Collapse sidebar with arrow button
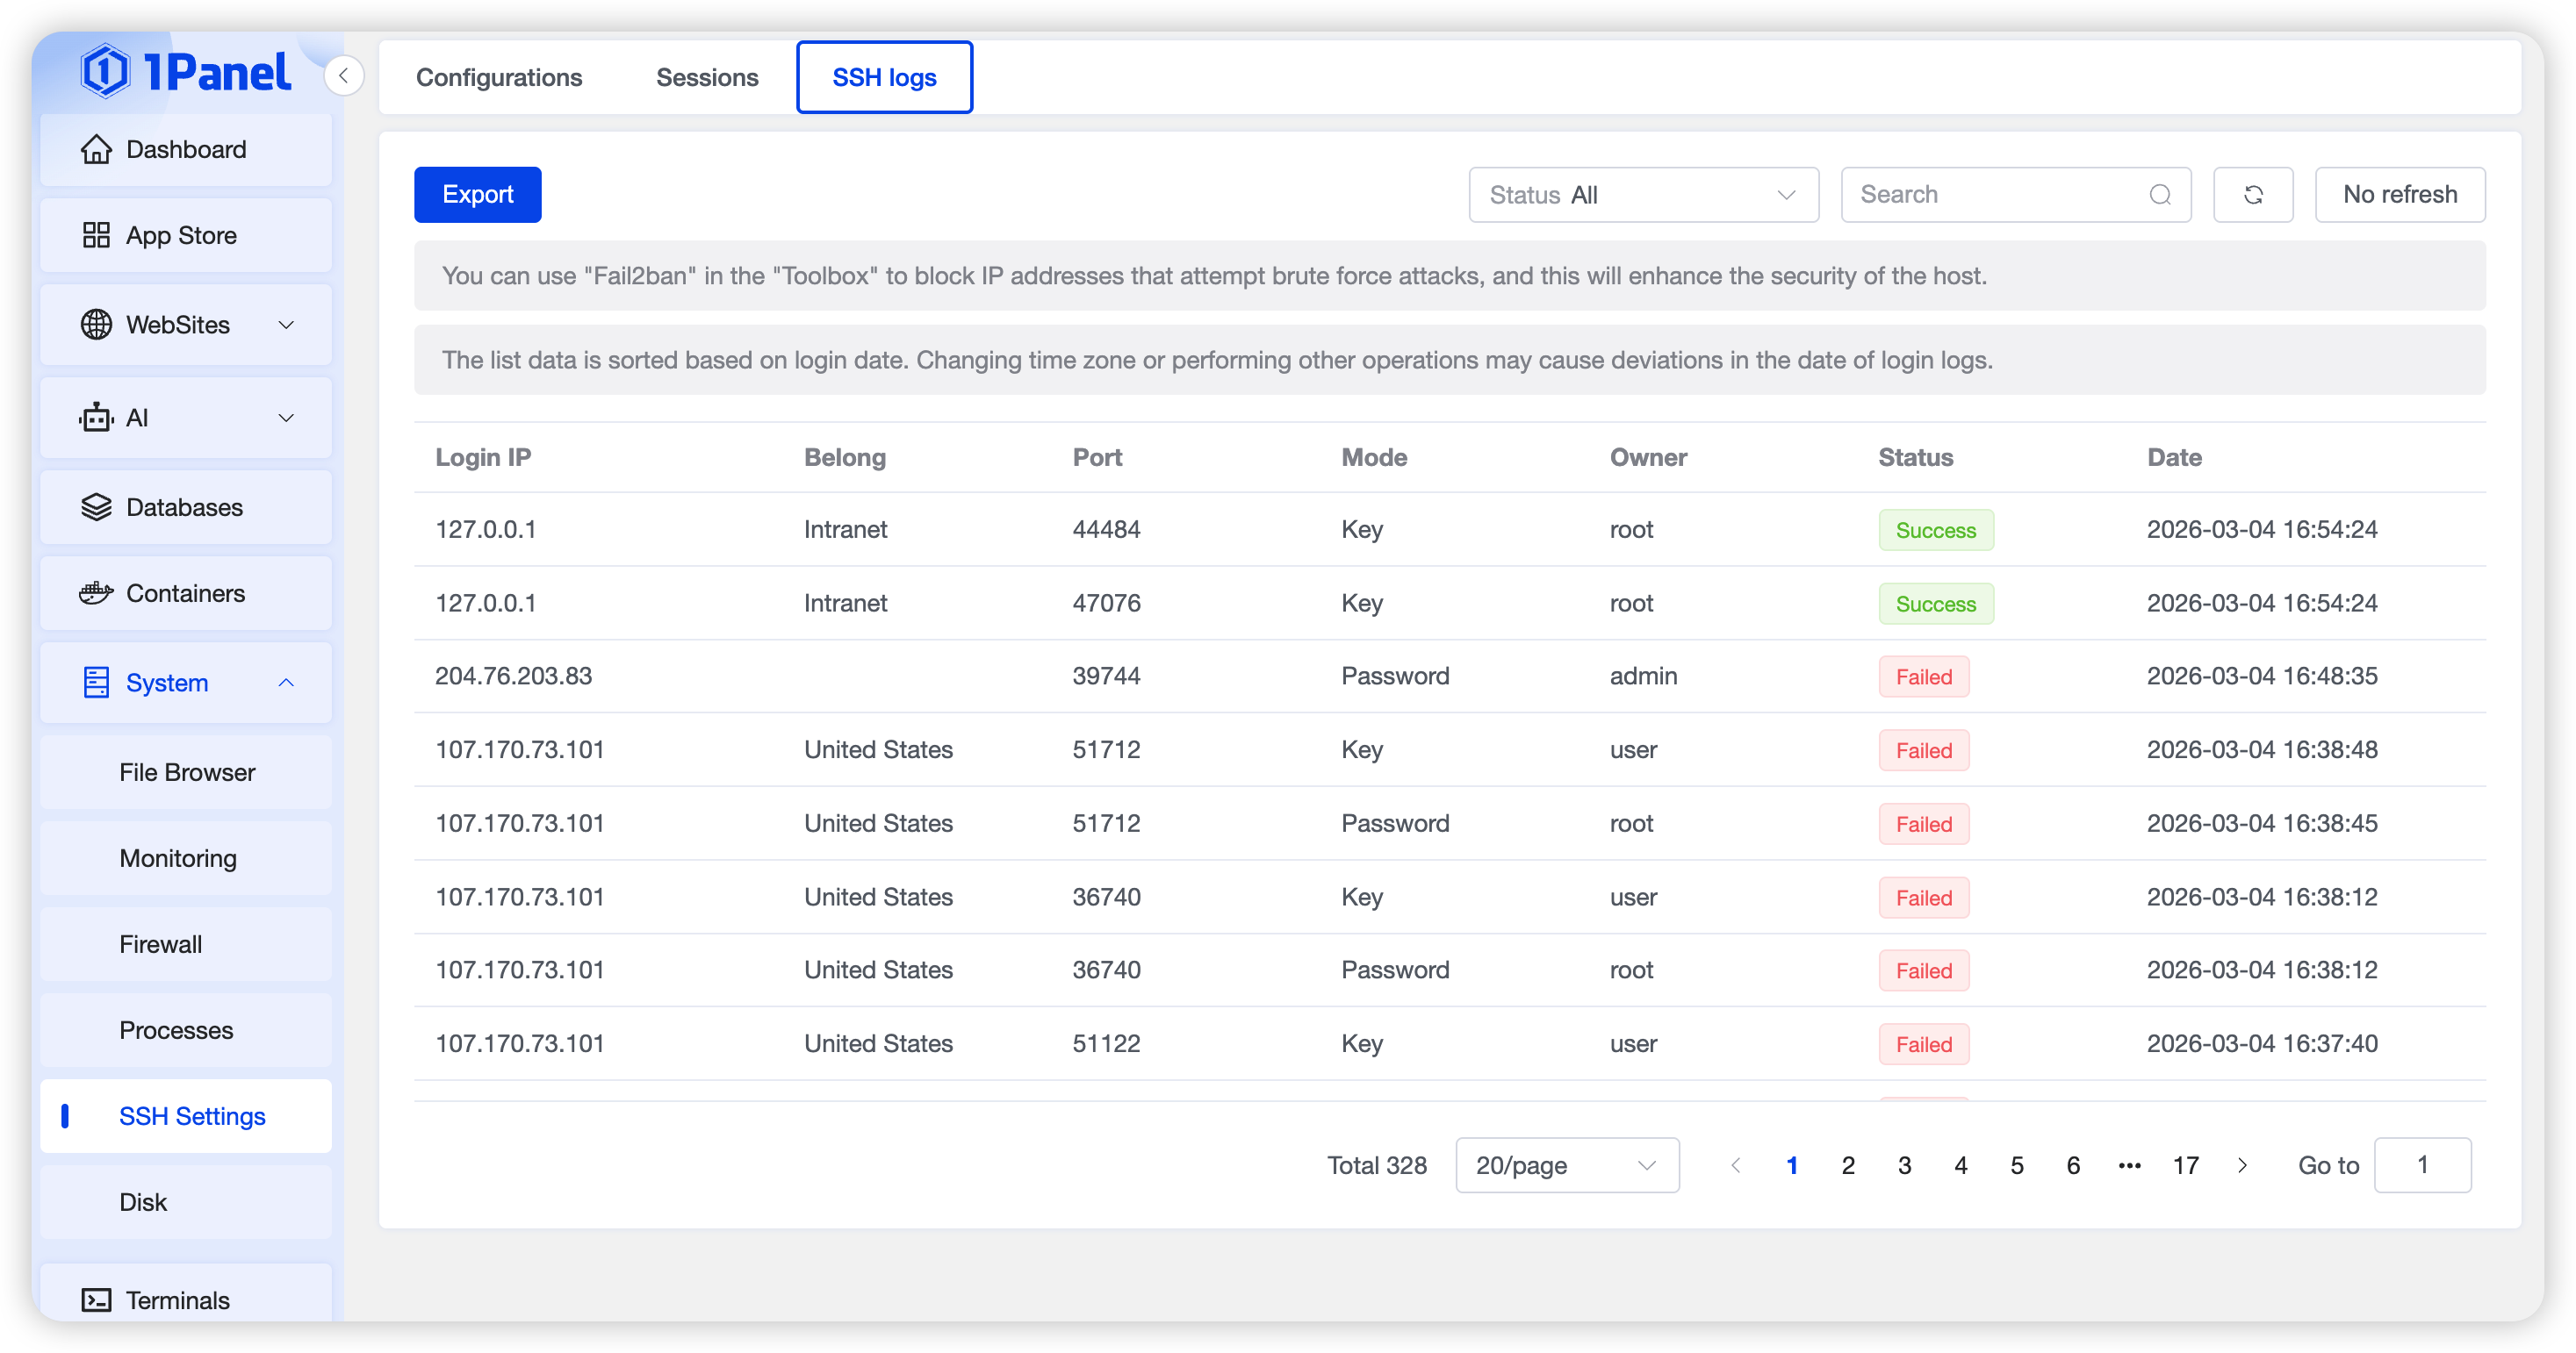 click(343, 76)
